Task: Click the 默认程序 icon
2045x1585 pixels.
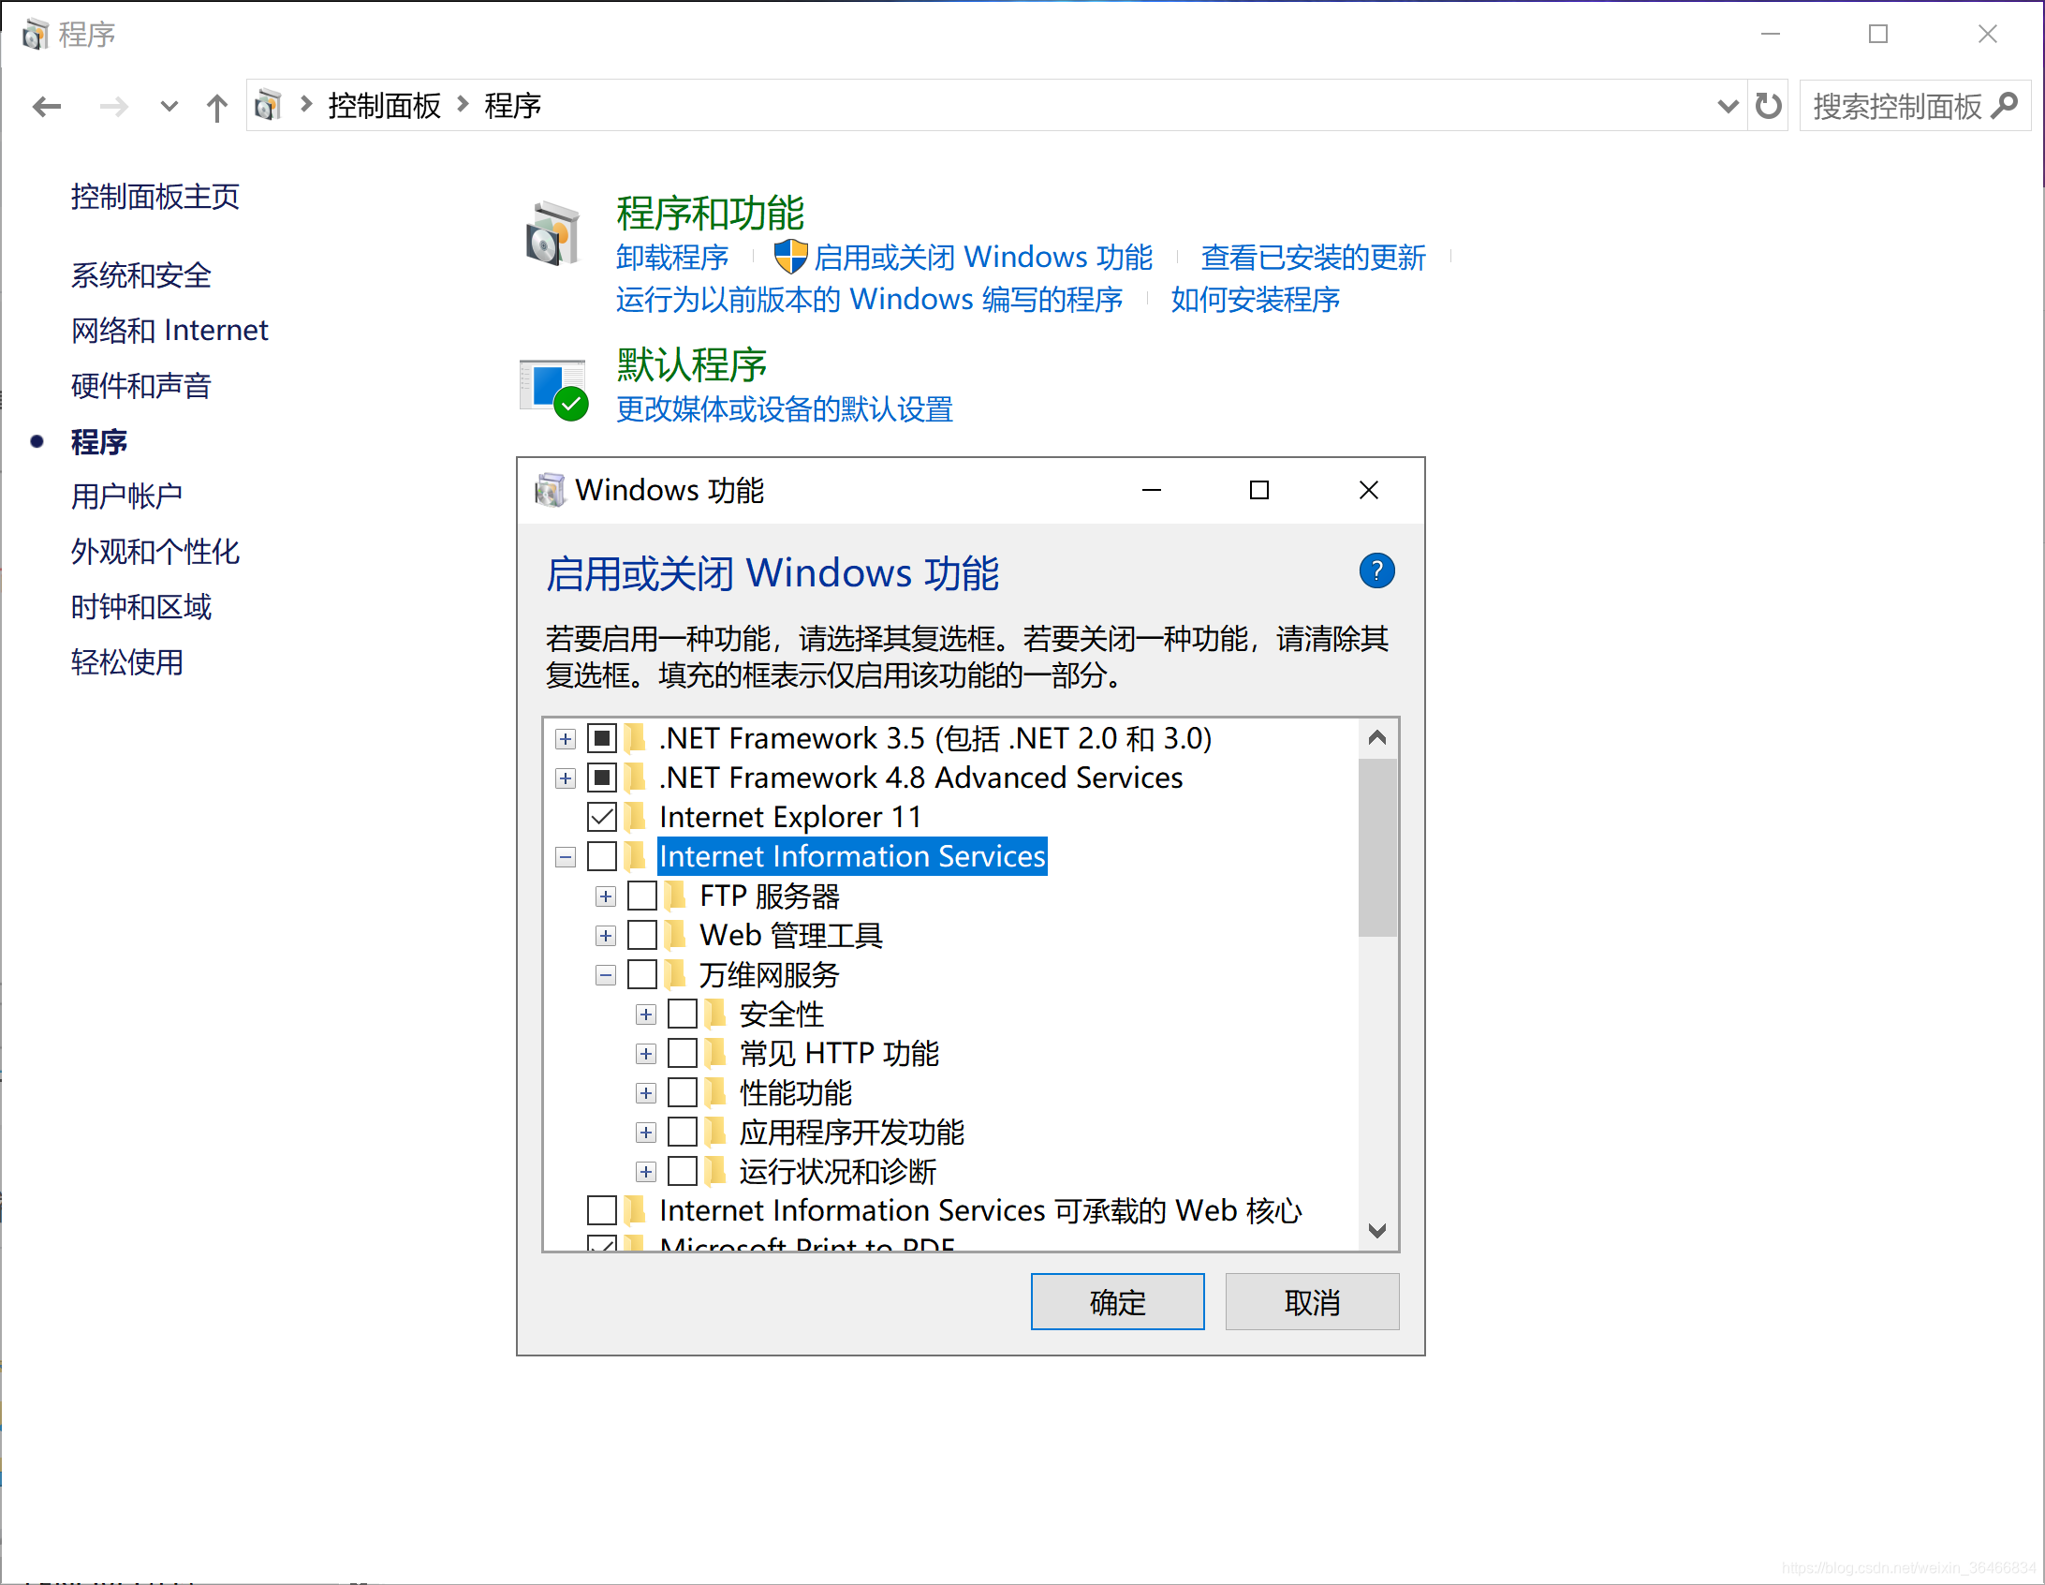Action: (554, 390)
